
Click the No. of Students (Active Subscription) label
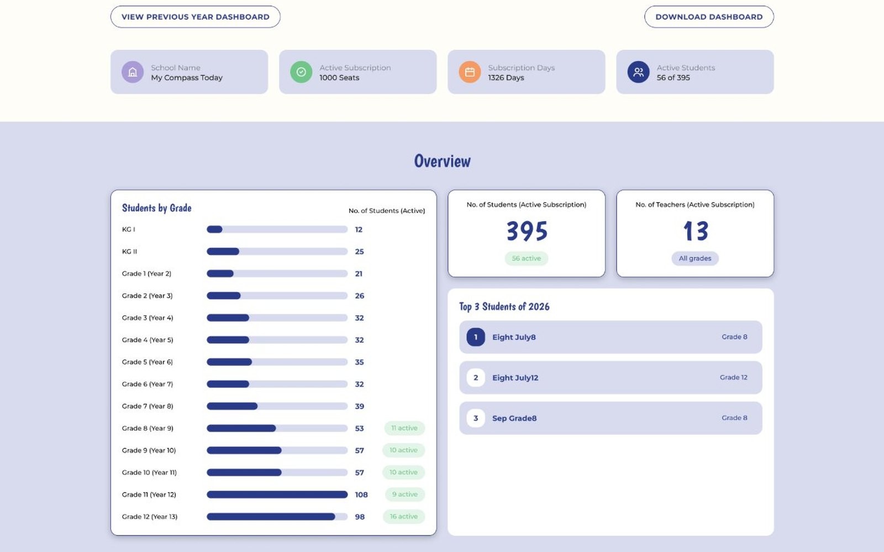tap(527, 205)
